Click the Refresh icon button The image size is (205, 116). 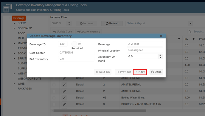click(x=112, y=23)
